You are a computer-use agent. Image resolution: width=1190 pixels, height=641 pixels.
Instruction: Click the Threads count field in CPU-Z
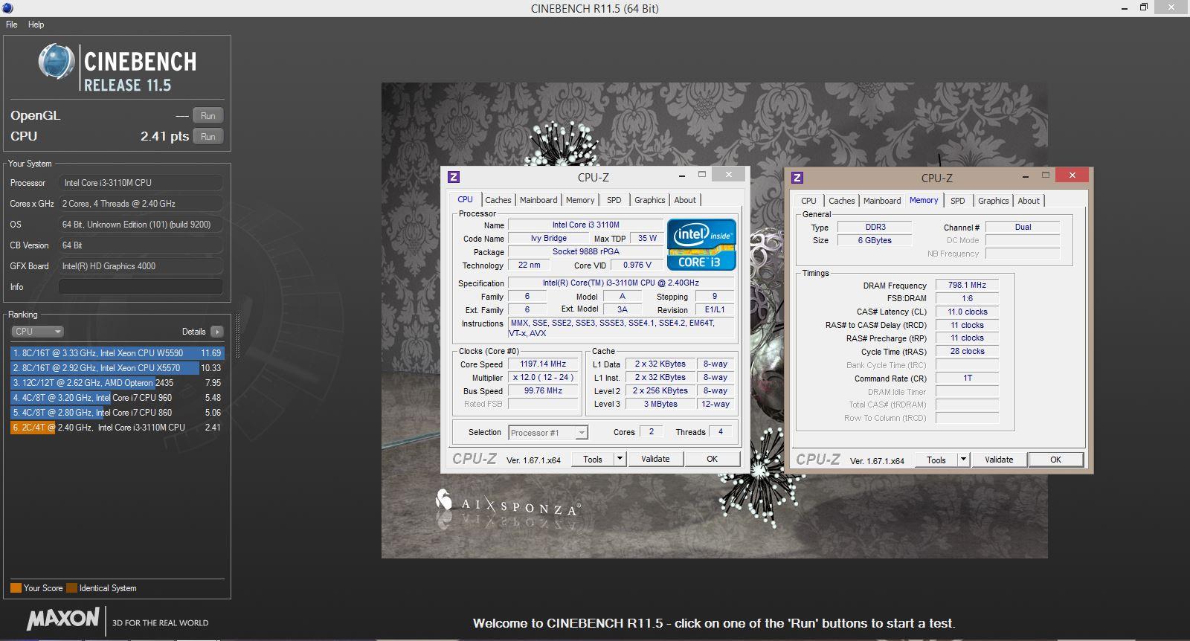pyautogui.click(x=721, y=432)
